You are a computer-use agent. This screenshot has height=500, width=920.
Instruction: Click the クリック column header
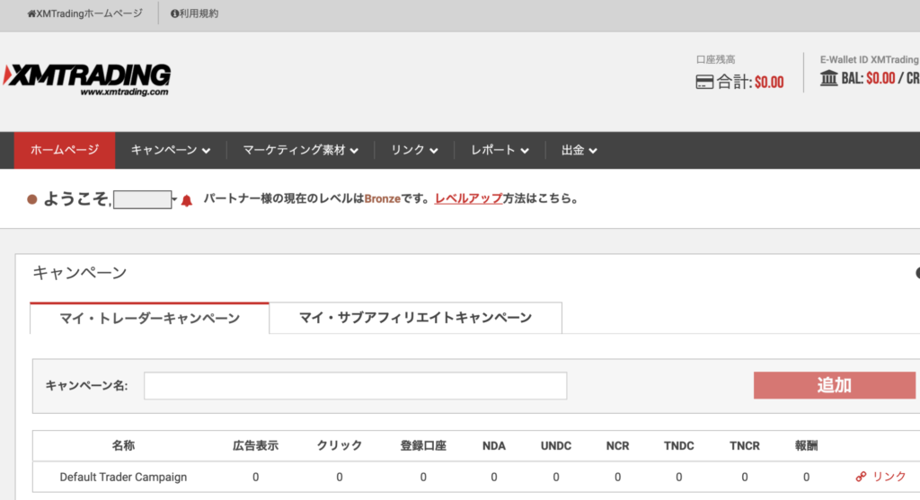(x=339, y=445)
